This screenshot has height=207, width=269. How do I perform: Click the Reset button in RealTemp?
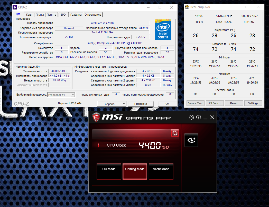[x=234, y=103]
